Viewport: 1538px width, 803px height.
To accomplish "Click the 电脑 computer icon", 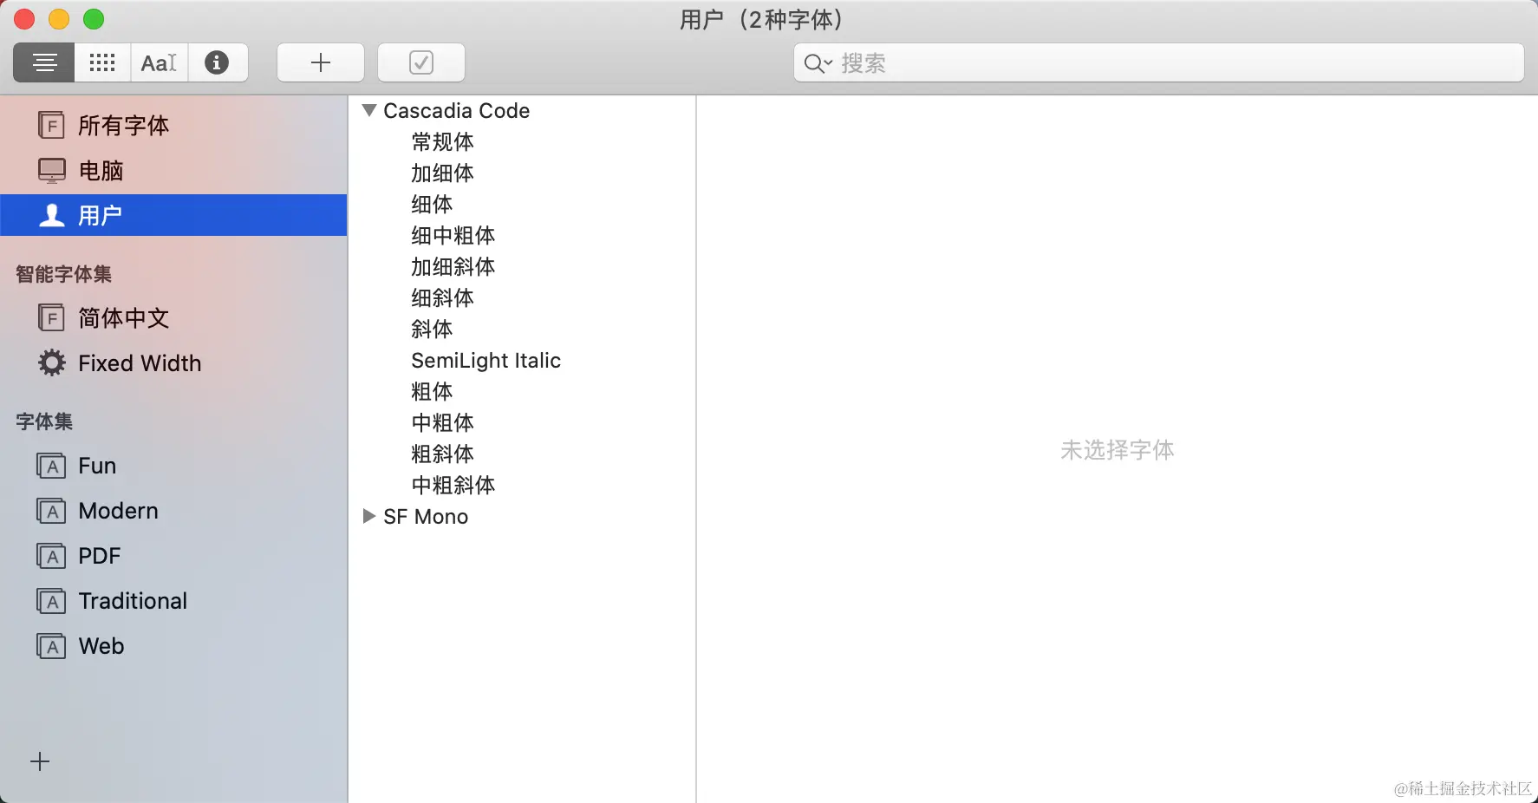I will click(x=51, y=170).
